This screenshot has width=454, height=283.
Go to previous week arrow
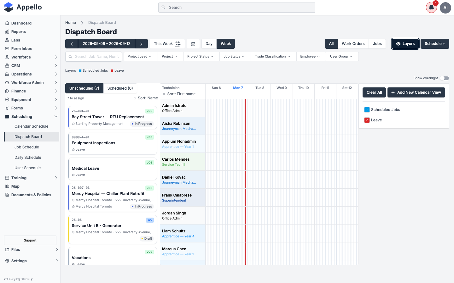(x=72, y=44)
